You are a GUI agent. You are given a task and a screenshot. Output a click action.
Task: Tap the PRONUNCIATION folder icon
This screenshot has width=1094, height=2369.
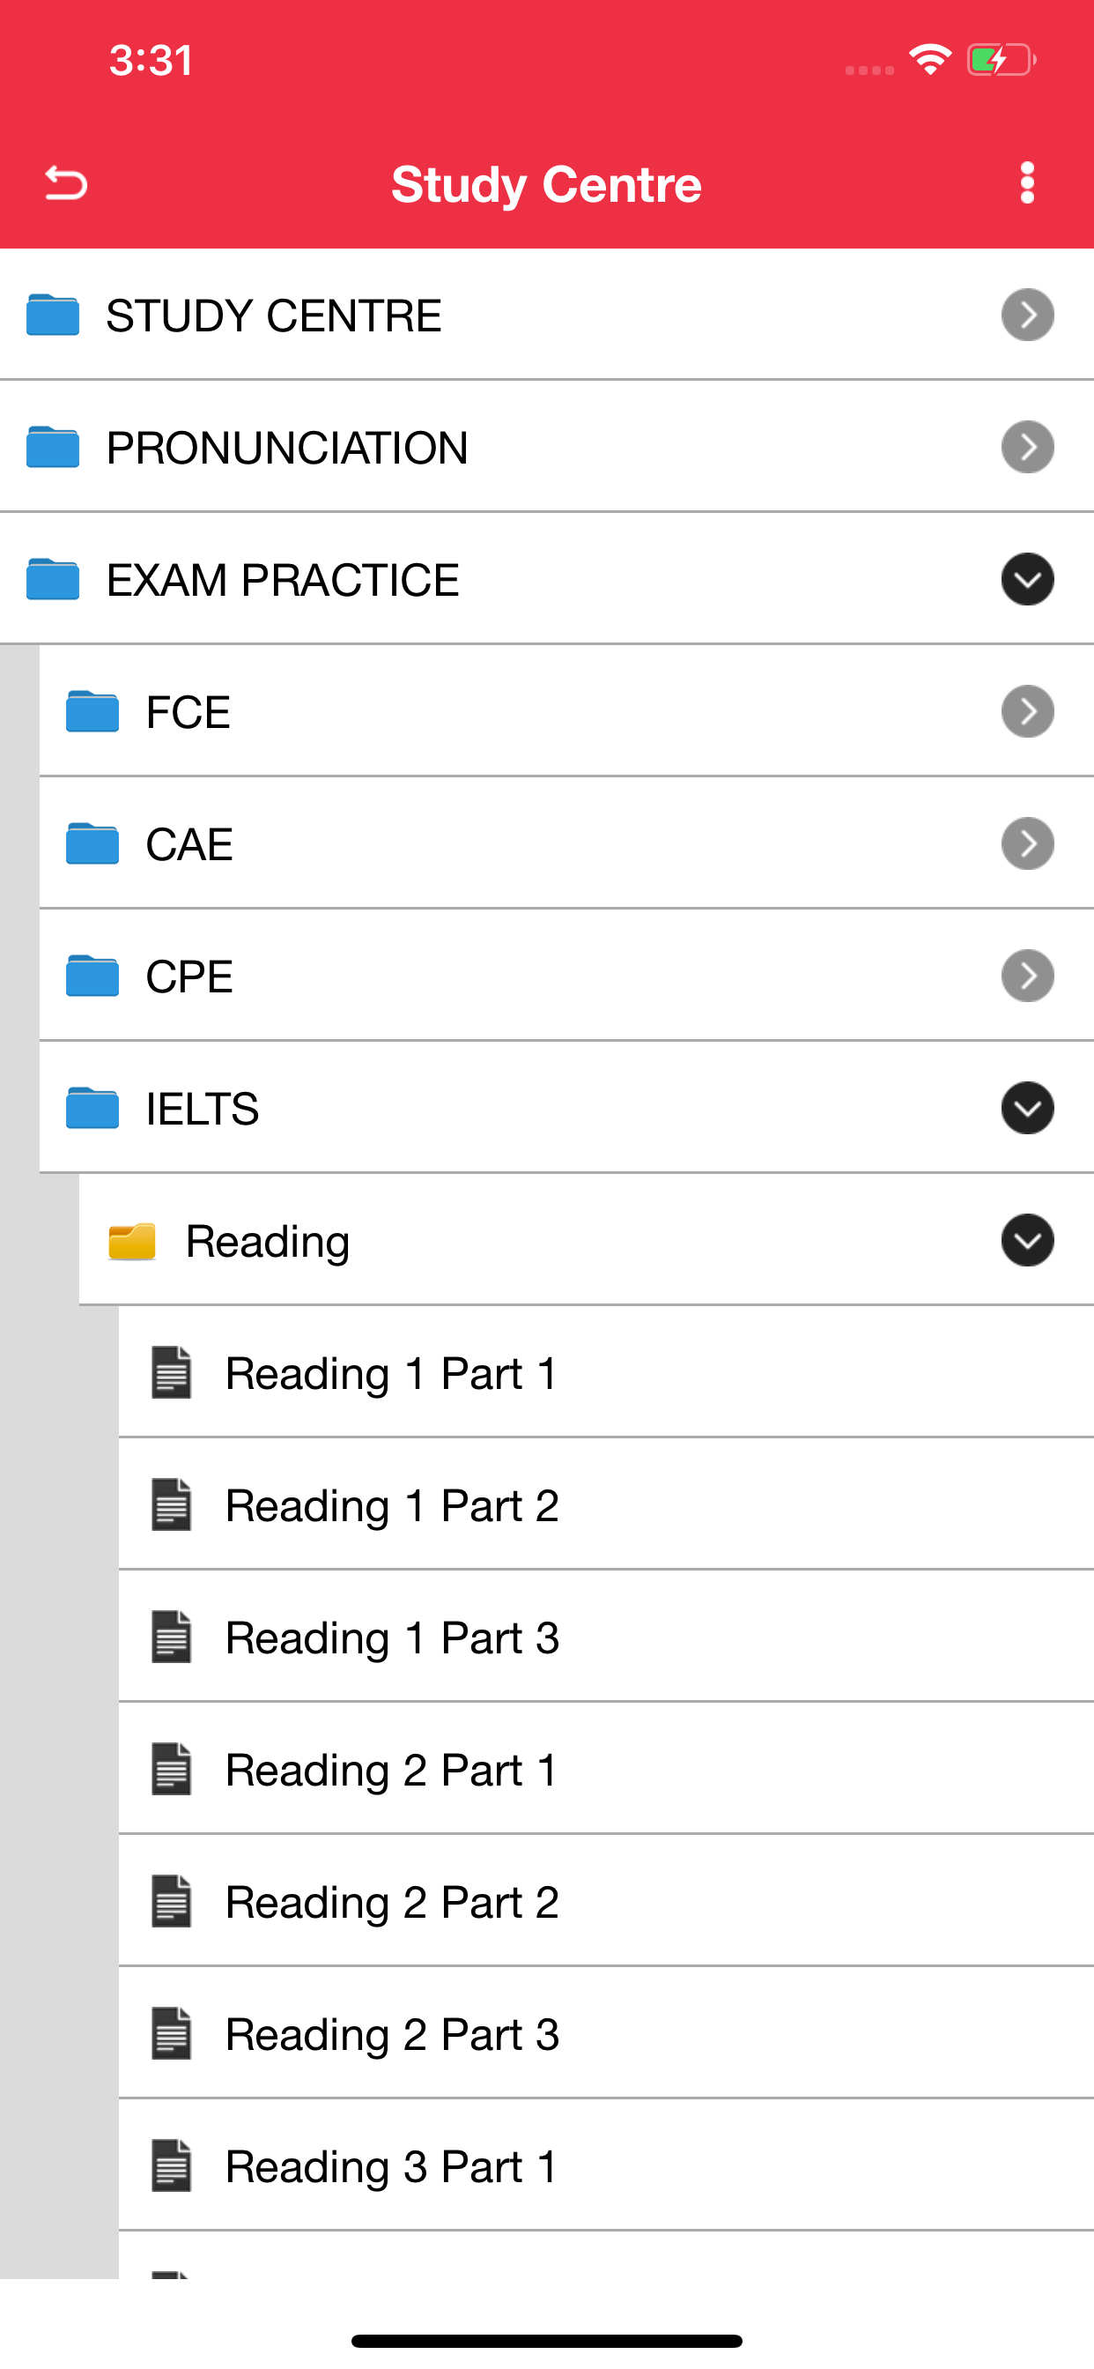pyautogui.click(x=52, y=448)
